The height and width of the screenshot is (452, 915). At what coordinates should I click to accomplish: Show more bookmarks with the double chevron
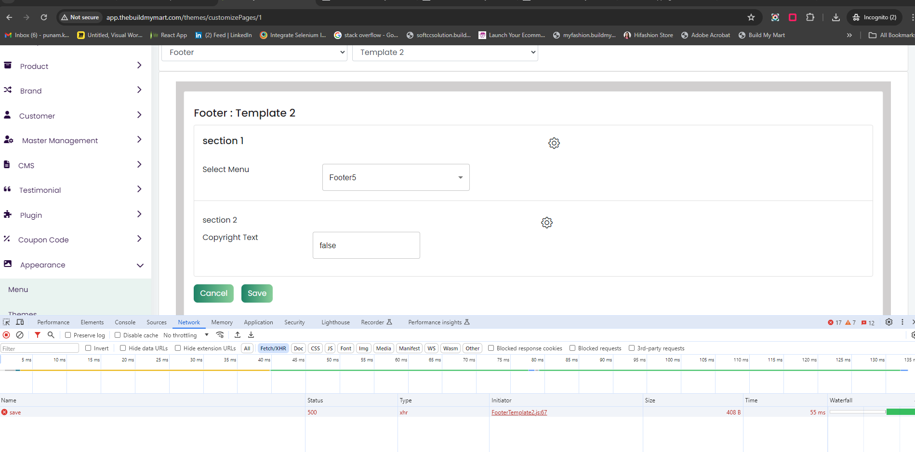click(x=849, y=35)
